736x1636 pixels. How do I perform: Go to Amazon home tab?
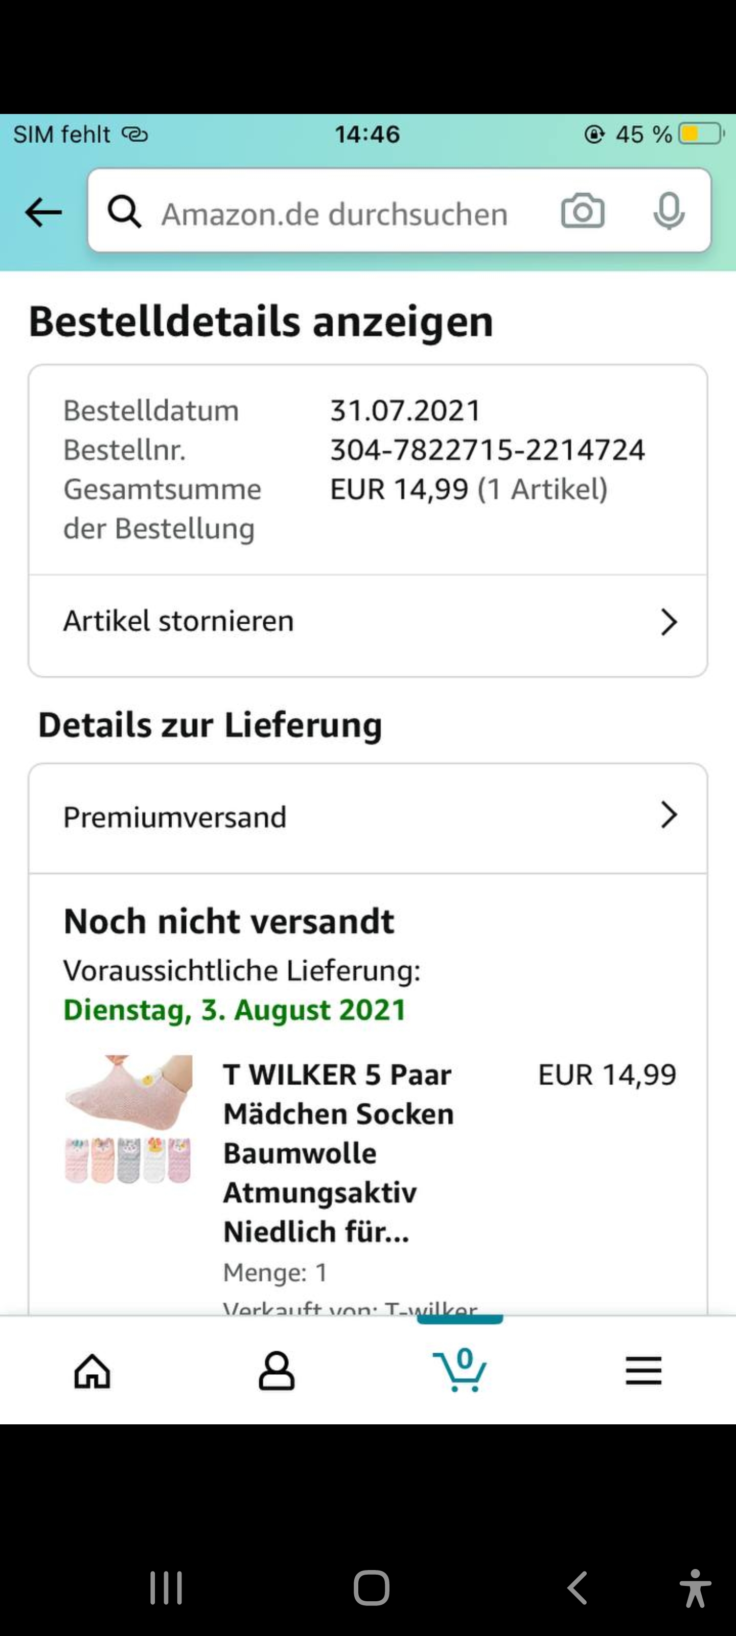pyautogui.click(x=93, y=1371)
